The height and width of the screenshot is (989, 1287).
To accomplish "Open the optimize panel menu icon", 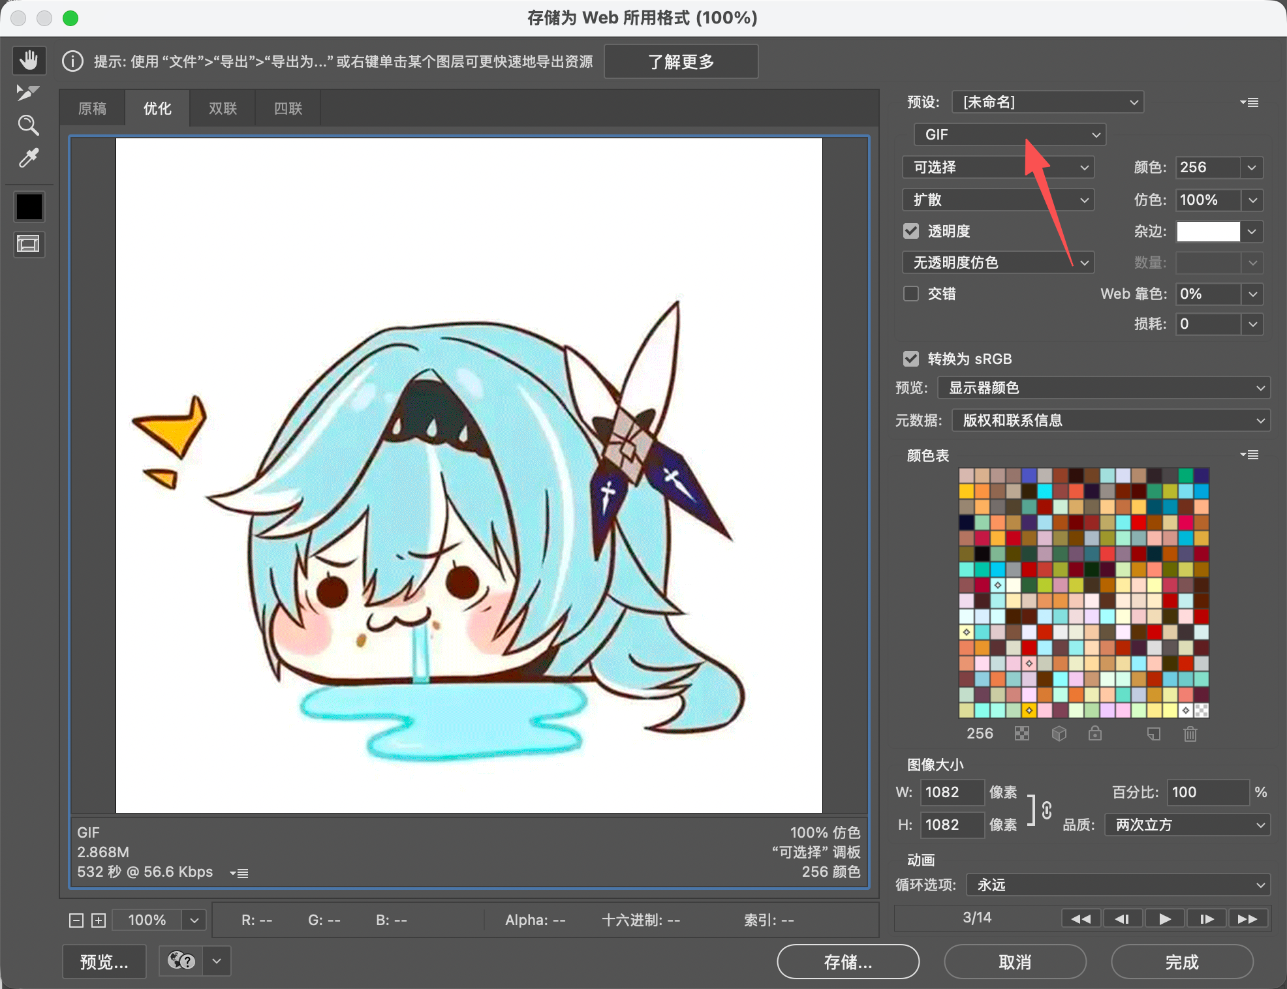I will pyautogui.click(x=1249, y=102).
